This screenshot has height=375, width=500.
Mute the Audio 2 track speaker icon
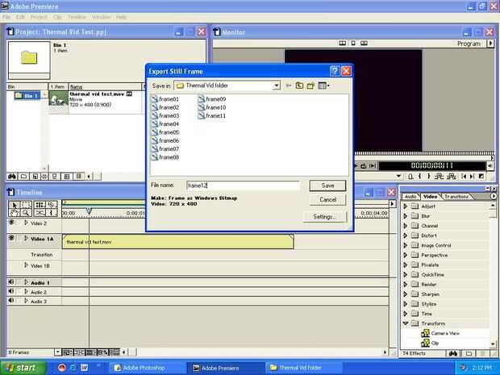click(x=11, y=291)
